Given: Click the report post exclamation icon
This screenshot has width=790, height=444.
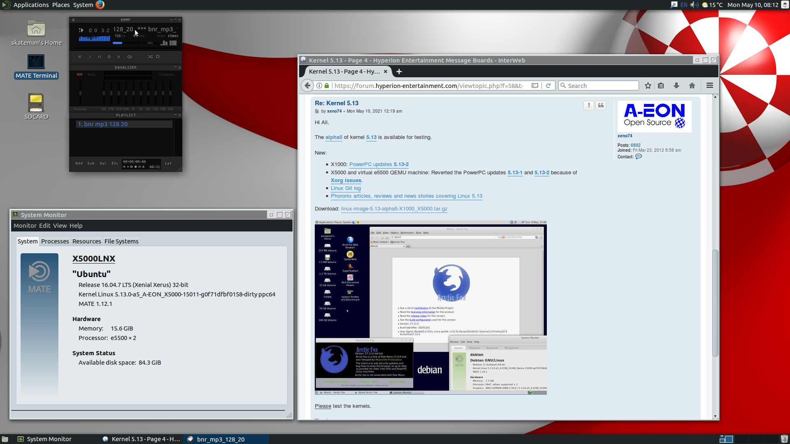Looking at the screenshot, I should [x=589, y=106].
